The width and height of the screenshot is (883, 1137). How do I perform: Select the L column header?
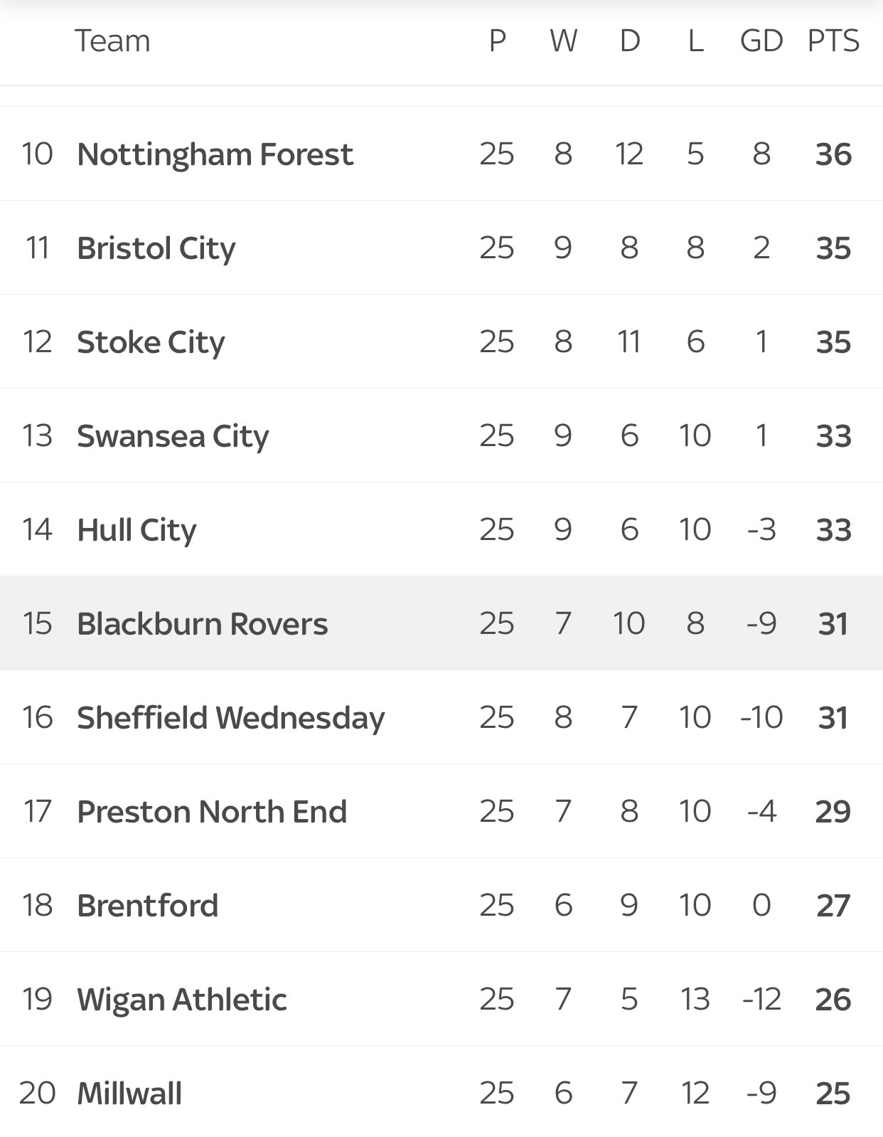point(695,41)
